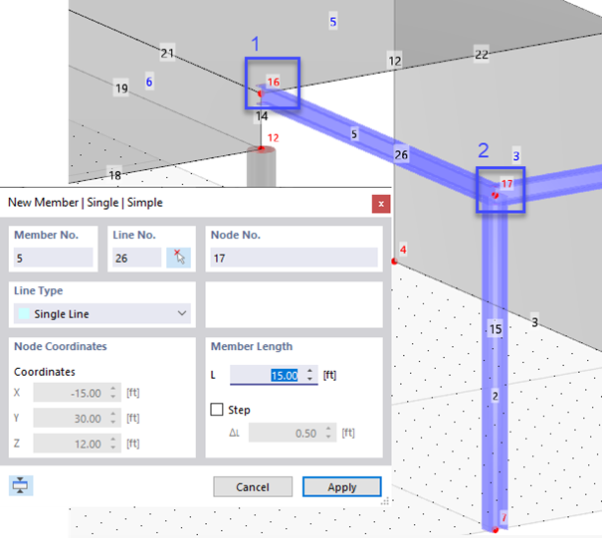Click the Member No. input field
The image size is (602, 538).
pos(54,258)
